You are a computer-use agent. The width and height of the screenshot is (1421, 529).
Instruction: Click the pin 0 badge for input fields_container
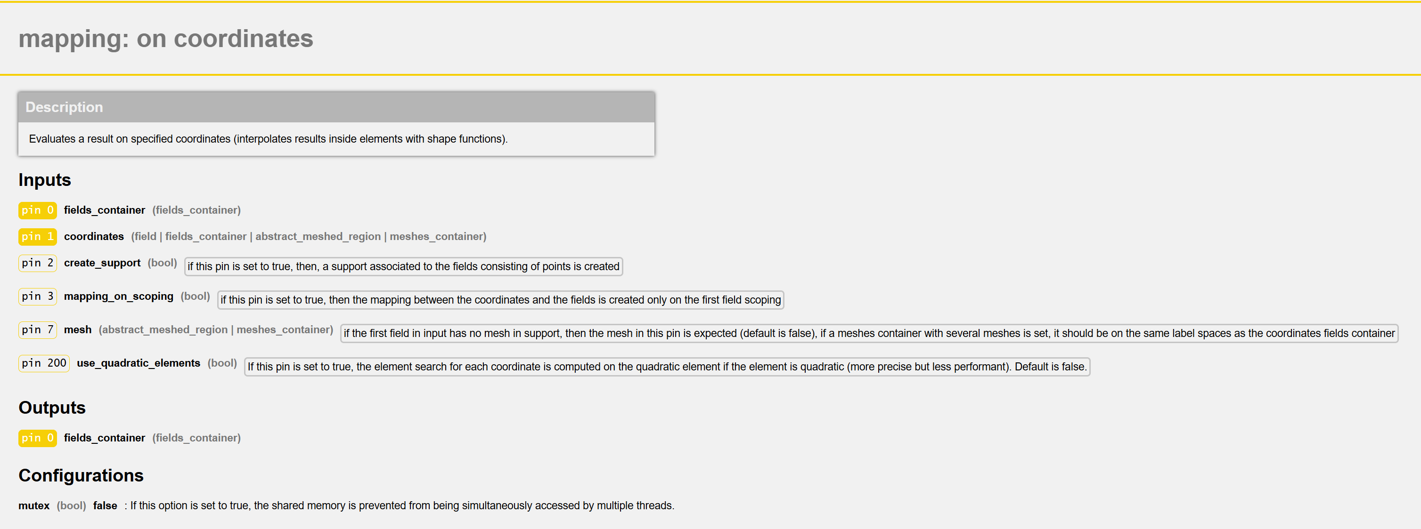pos(38,210)
